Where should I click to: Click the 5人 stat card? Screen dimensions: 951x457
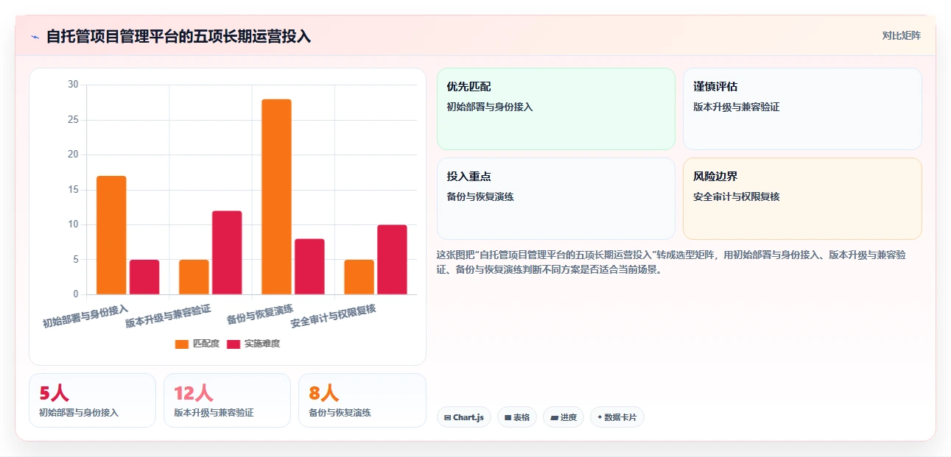tap(92, 400)
